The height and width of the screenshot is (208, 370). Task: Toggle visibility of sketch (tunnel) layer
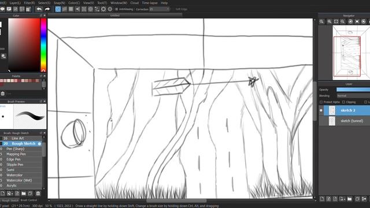[321, 121]
